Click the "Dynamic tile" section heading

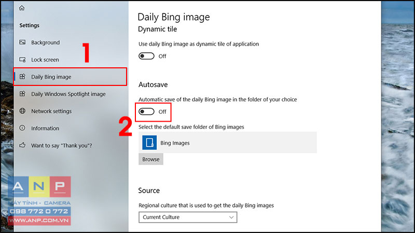(x=158, y=29)
